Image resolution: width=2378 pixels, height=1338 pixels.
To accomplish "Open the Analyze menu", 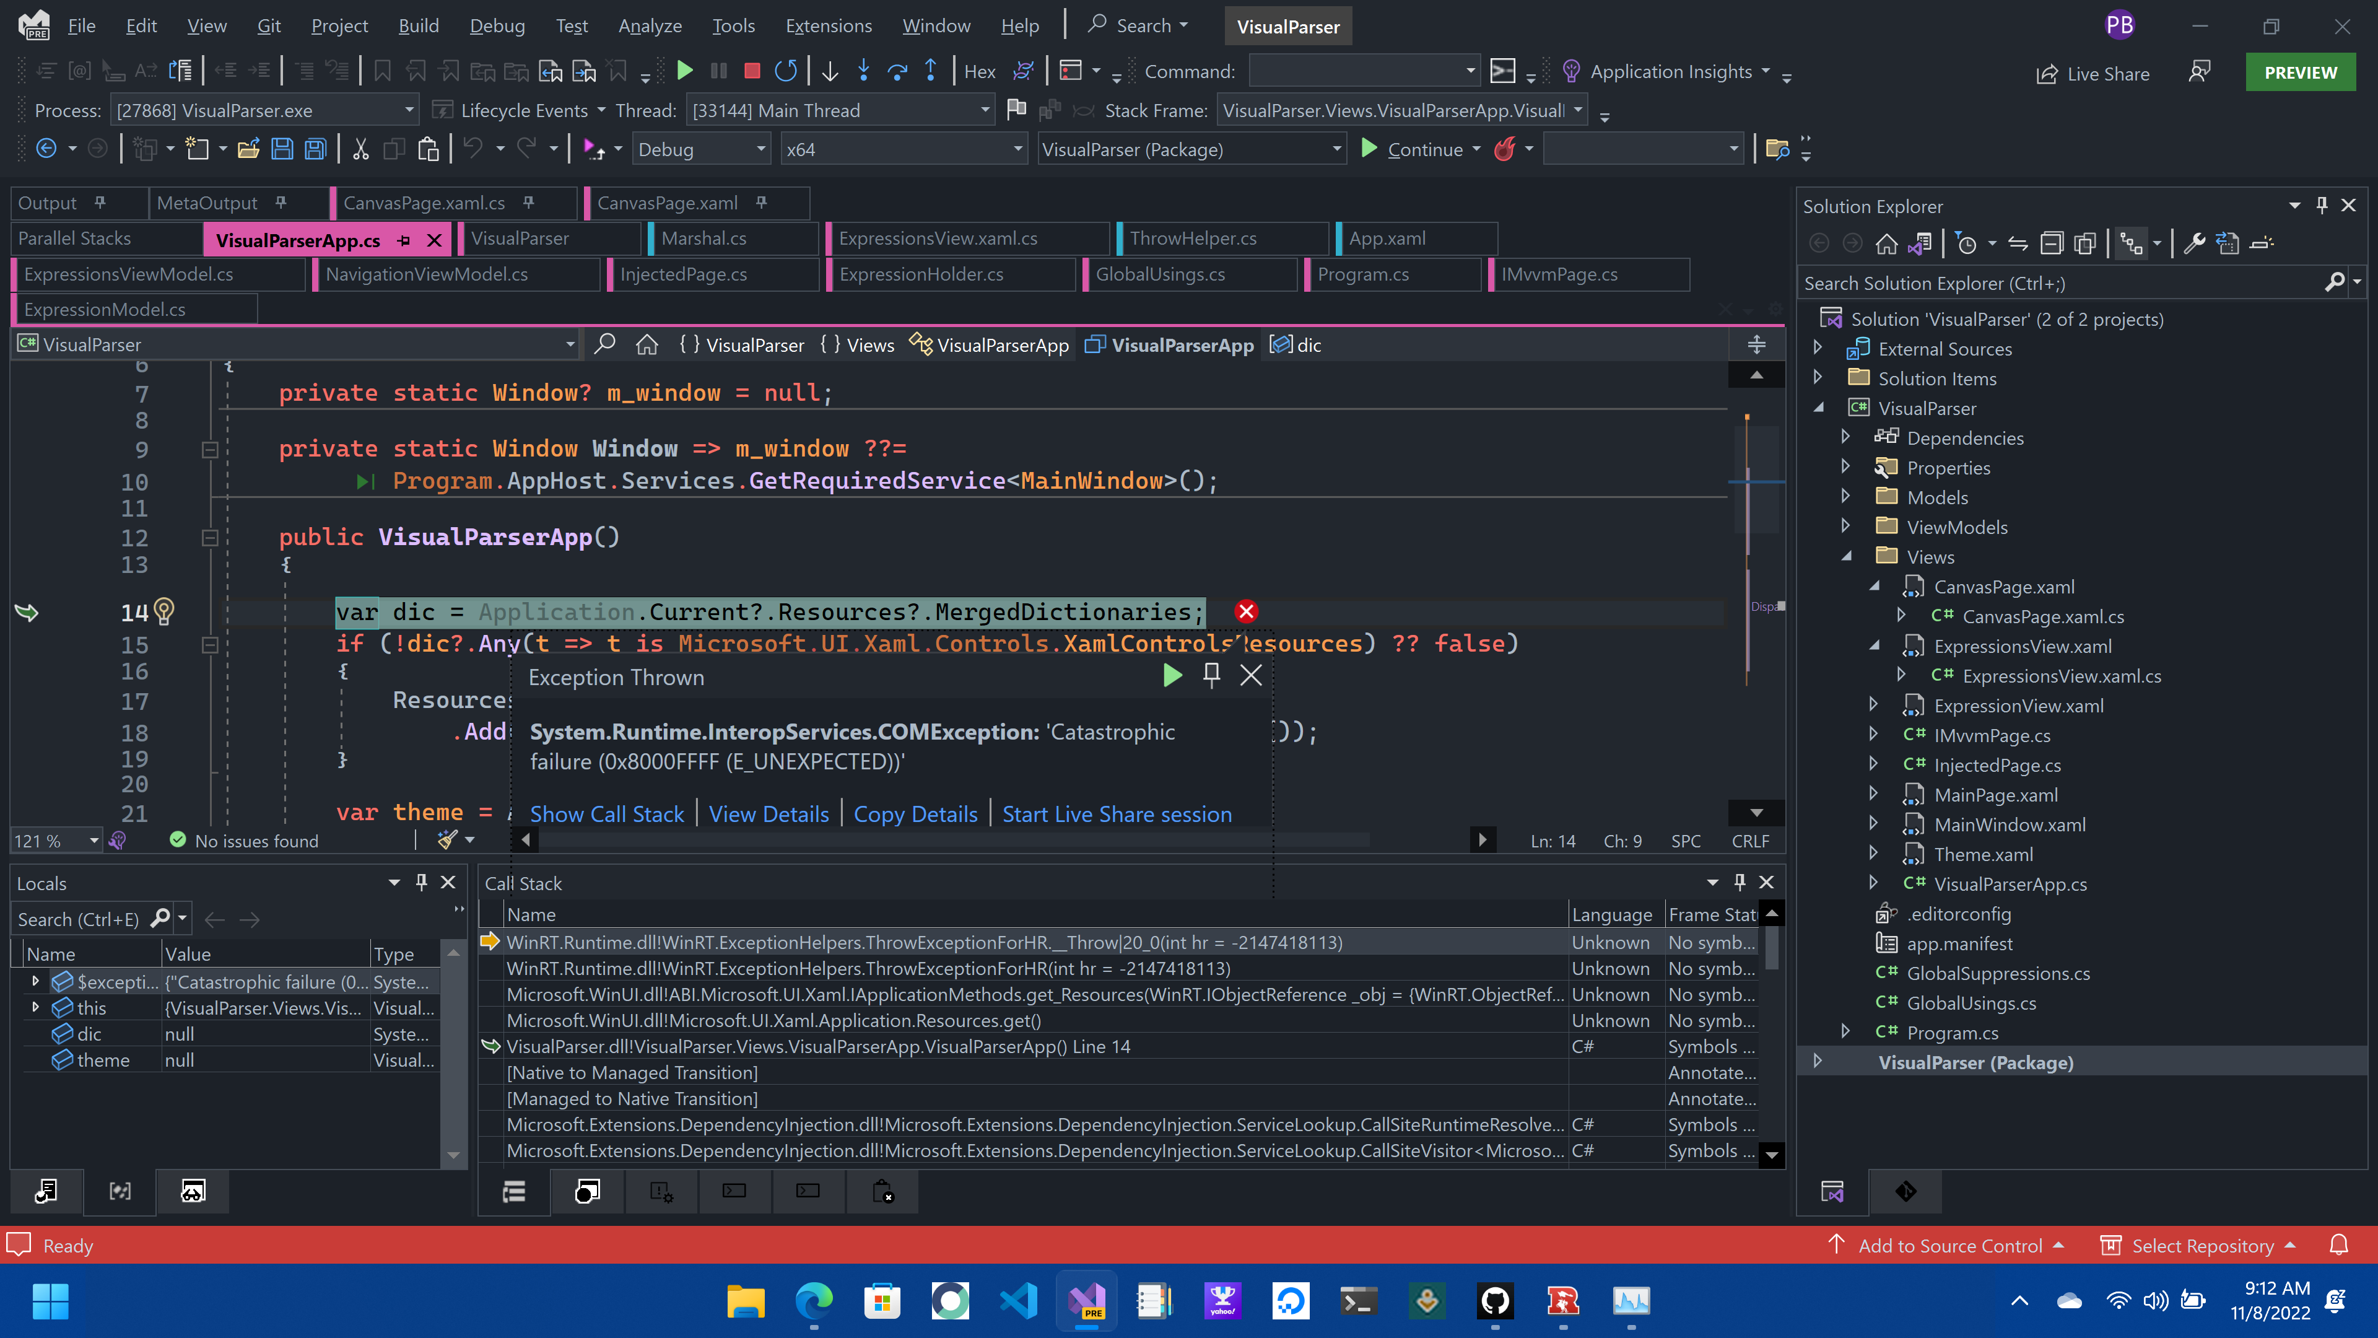I will pos(650,26).
